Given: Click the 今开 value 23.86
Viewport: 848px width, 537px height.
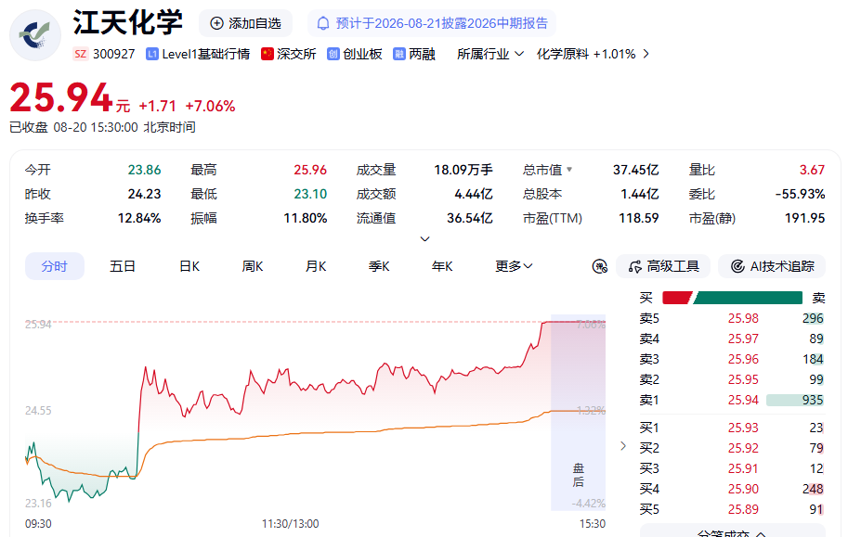Looking at the screenshot, I should pyautogui.click(x=144, y=170).
